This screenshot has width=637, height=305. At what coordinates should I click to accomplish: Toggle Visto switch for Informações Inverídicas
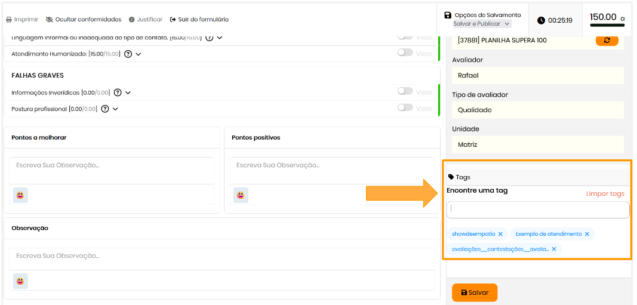(x=405, y=91)
